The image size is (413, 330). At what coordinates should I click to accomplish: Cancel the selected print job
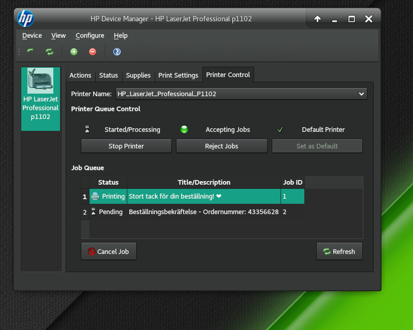(108, 251)
